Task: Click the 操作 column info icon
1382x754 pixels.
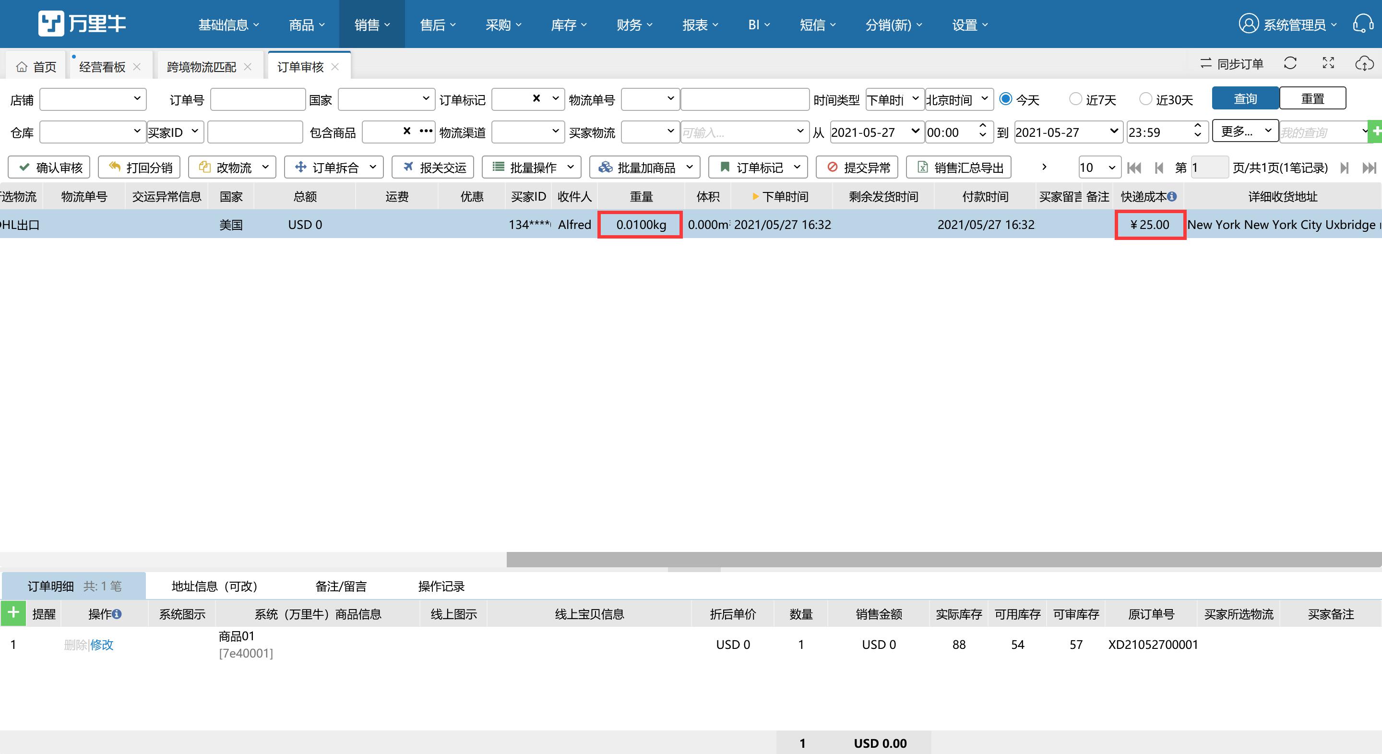Action: 117,614
